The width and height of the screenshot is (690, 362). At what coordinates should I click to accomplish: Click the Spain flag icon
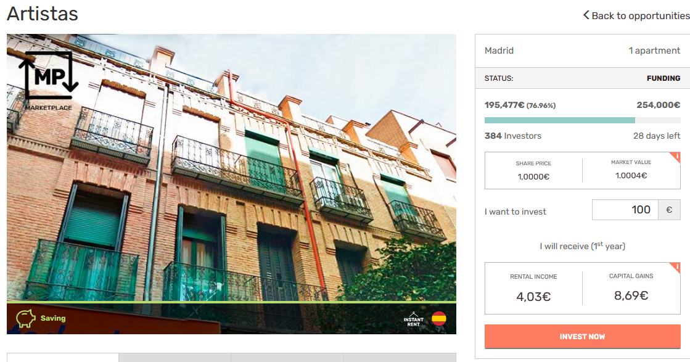(x=439, y=318)
